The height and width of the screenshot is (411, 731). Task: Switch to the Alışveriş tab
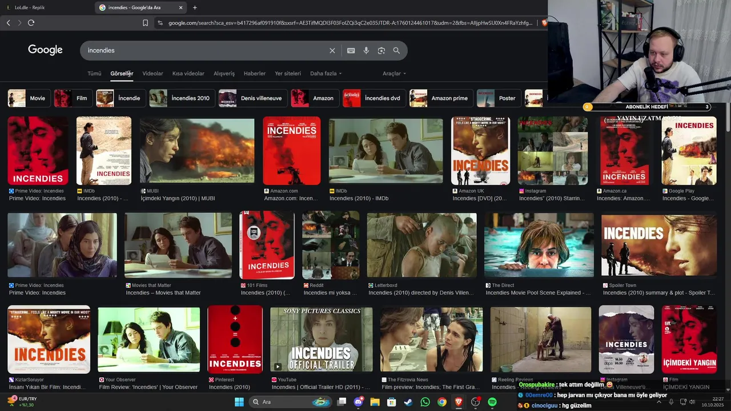(x=224, y=74)
